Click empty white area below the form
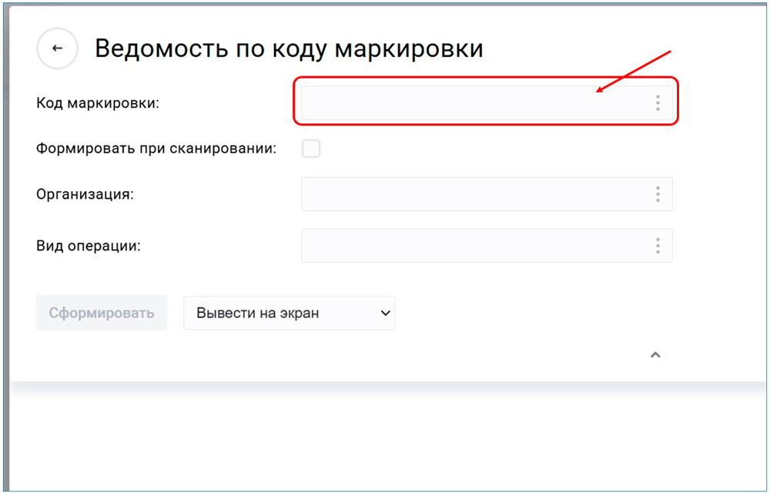770x493 pixels. pos(385,439)
